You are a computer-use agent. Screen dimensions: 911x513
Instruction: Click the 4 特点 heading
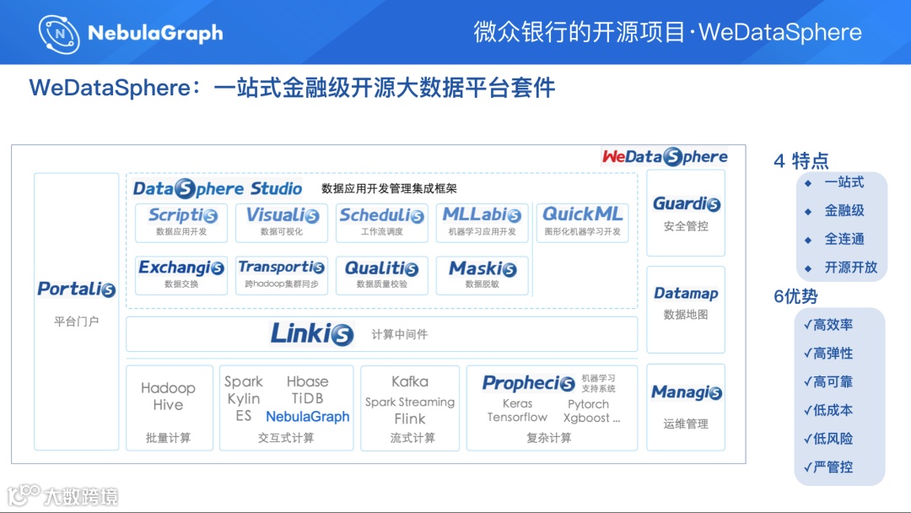click(801, 160)
